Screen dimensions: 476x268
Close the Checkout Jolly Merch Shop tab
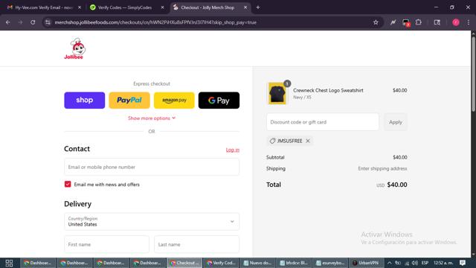coord(245,7)
